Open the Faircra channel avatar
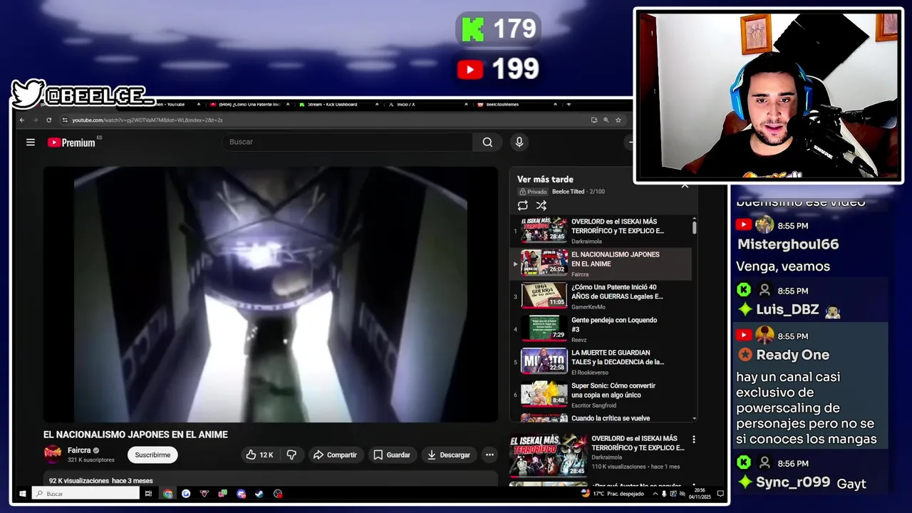 pos(53,454)
